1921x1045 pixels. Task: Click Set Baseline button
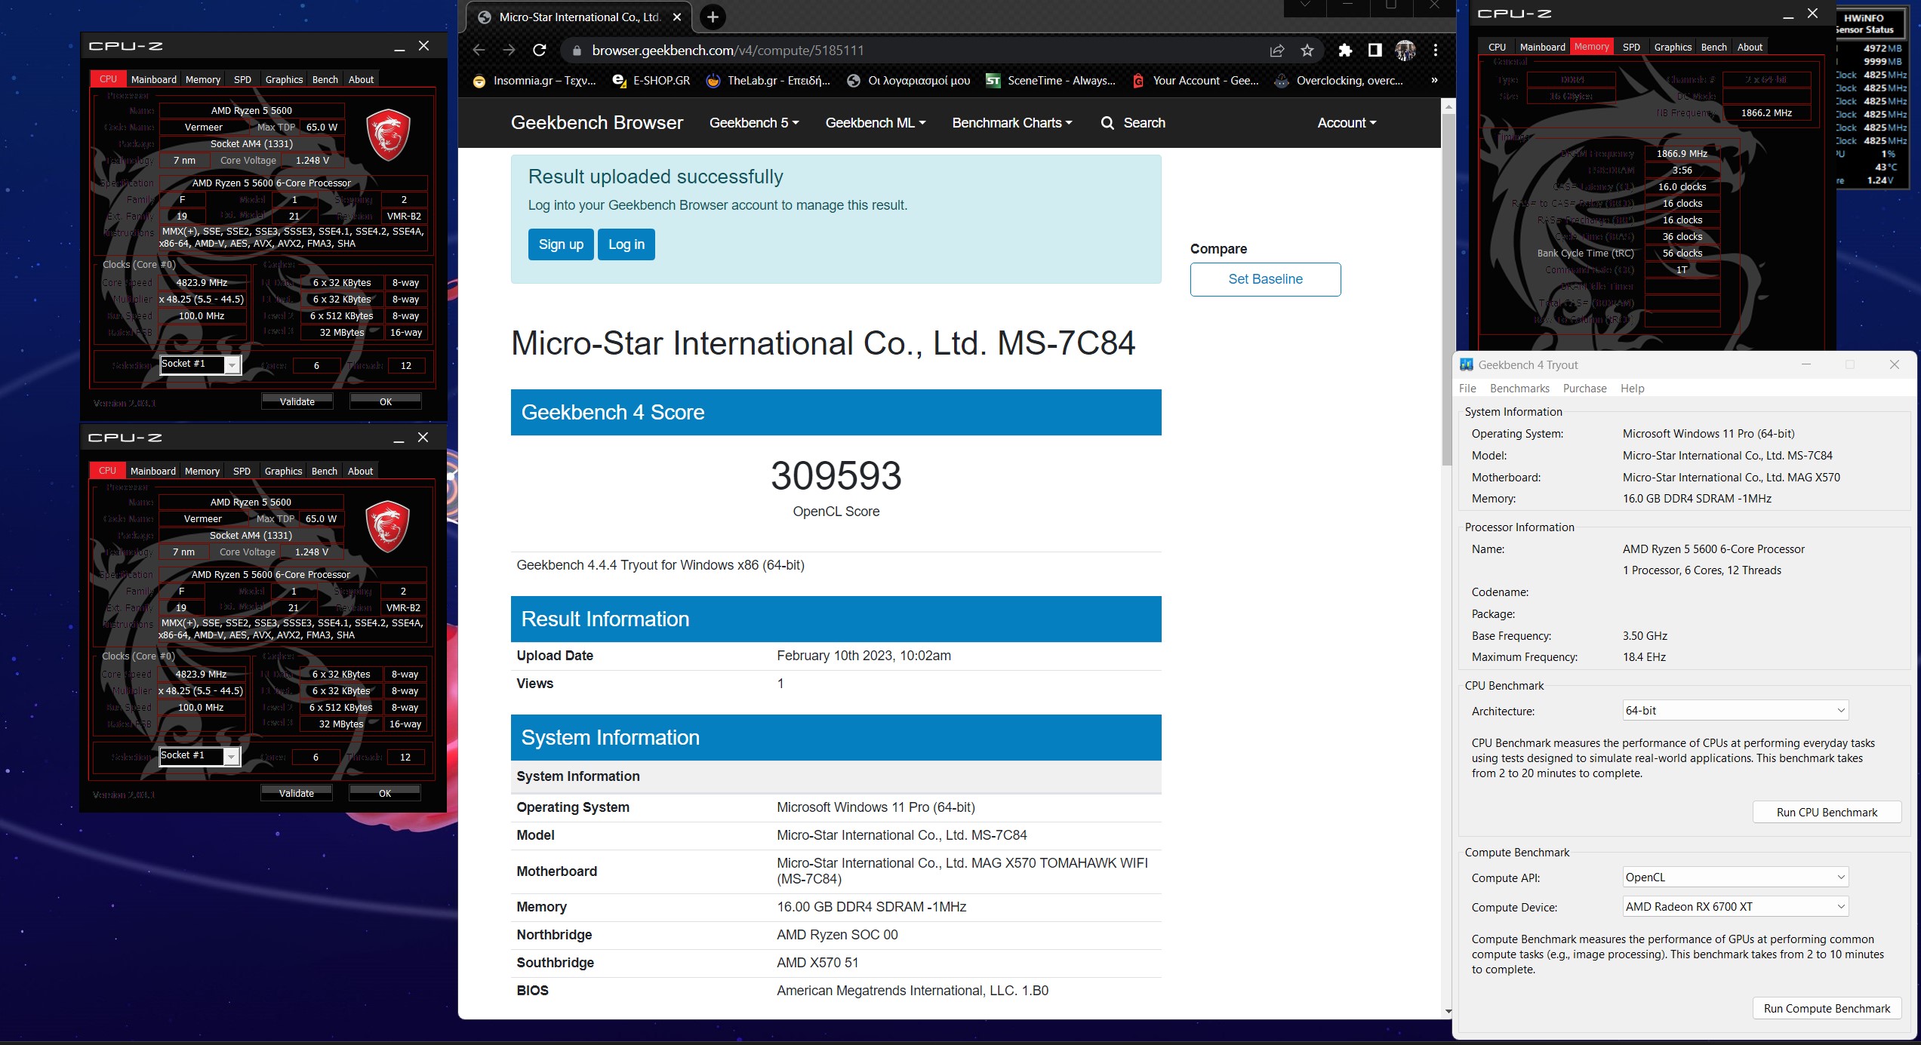click(1265, 279)
